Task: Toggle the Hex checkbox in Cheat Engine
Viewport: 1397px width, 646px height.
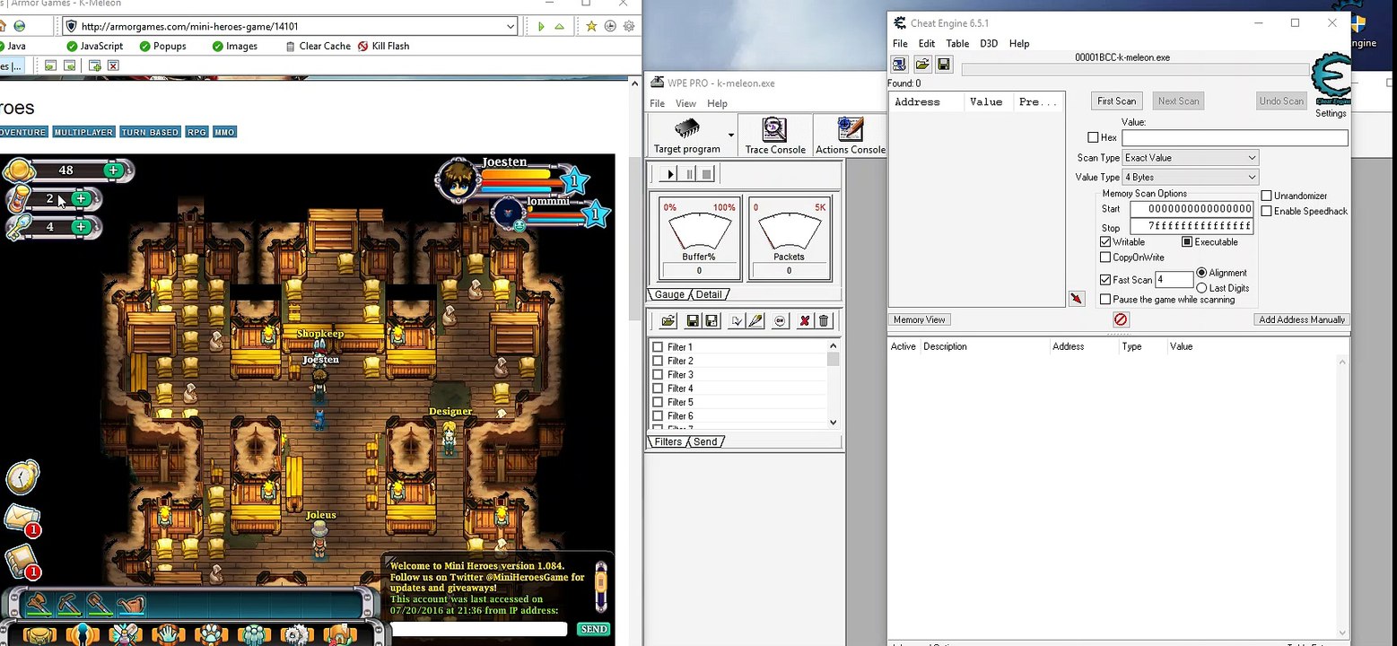Action: click(1093, 137)
